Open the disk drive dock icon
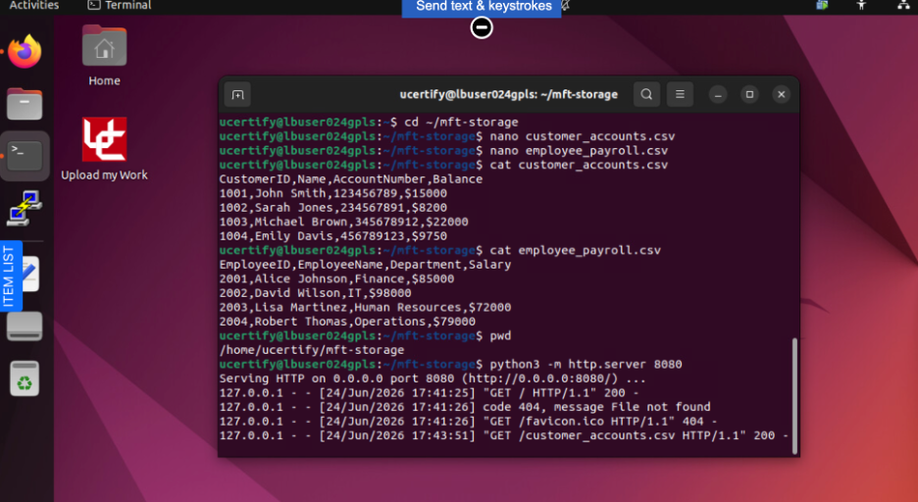 click(x=25, y=326)
